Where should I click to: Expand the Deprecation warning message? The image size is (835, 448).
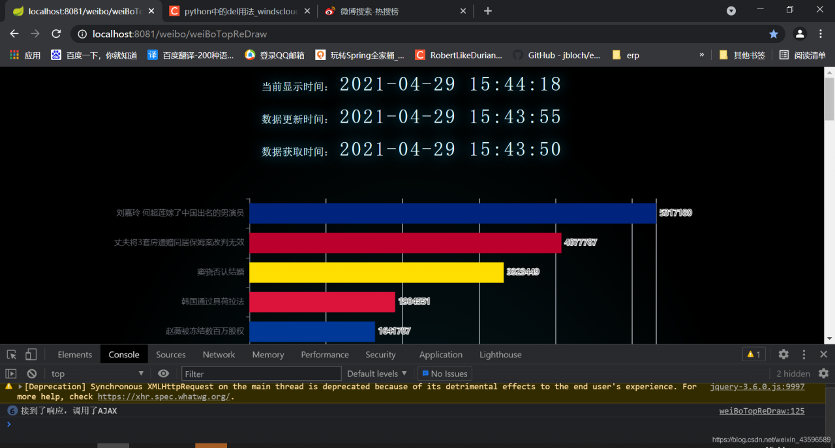[x=20, y=387]
